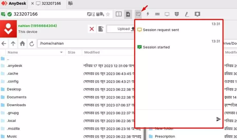Click the 'Session started' chat entry

156,47
